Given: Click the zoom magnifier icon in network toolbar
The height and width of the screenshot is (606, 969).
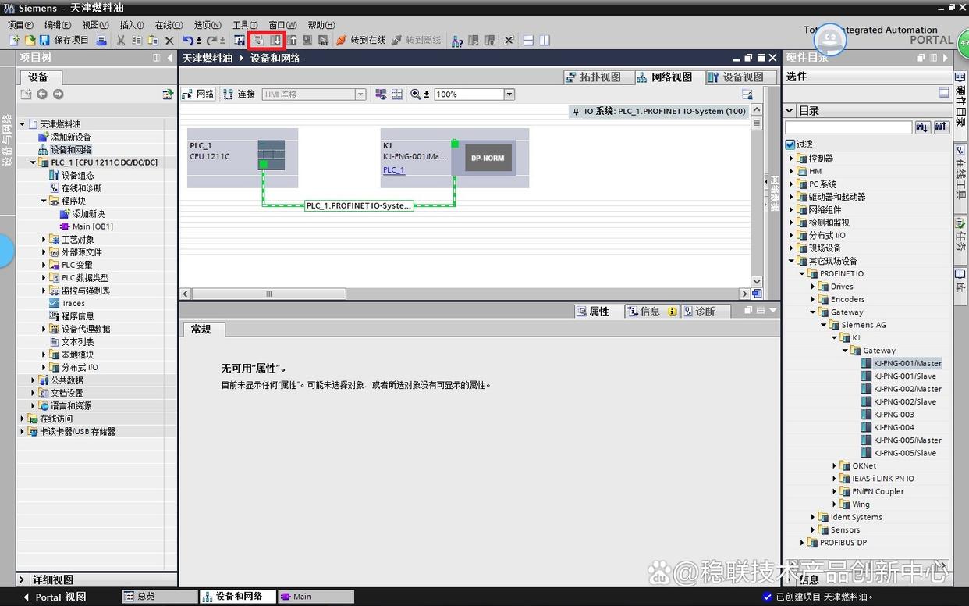Looking at the screenshot, I should [416, 94].
